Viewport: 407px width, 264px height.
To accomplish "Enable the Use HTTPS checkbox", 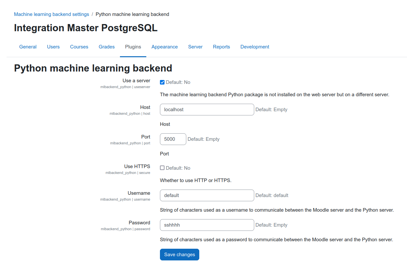I will [x=162, y=168].
